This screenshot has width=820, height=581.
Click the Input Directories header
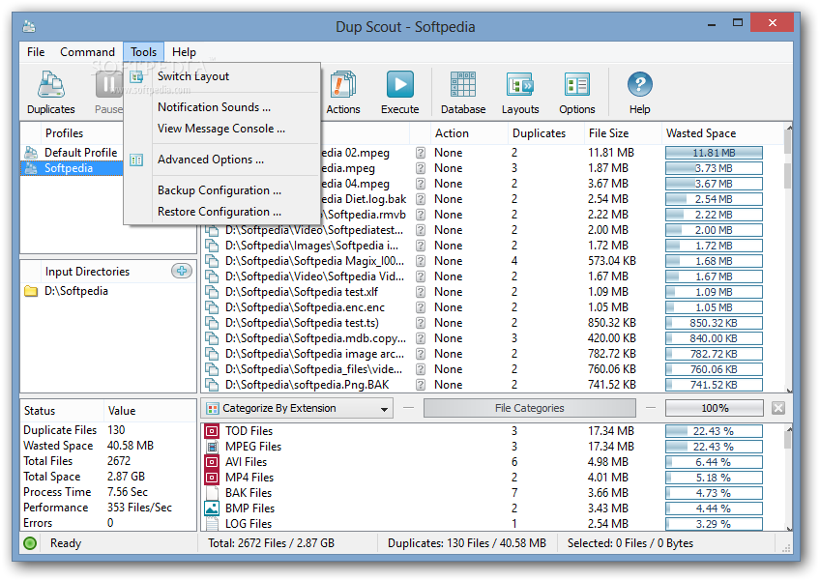[108, 272]
